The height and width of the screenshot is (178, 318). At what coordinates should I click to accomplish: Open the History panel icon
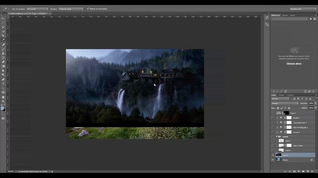click(x=267, y=18)
